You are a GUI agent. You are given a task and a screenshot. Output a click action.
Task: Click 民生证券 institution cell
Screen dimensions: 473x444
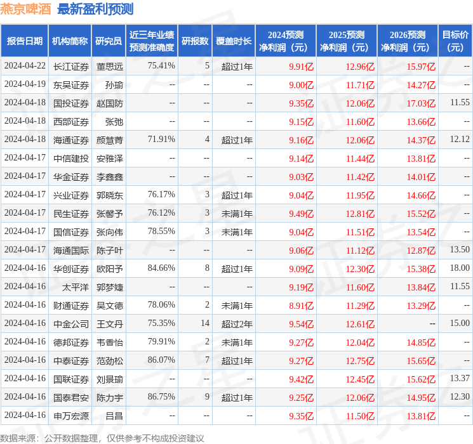(71, 213)
